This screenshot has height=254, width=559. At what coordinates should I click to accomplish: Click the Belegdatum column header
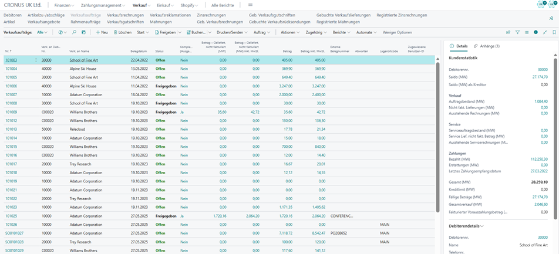point(139,51)
